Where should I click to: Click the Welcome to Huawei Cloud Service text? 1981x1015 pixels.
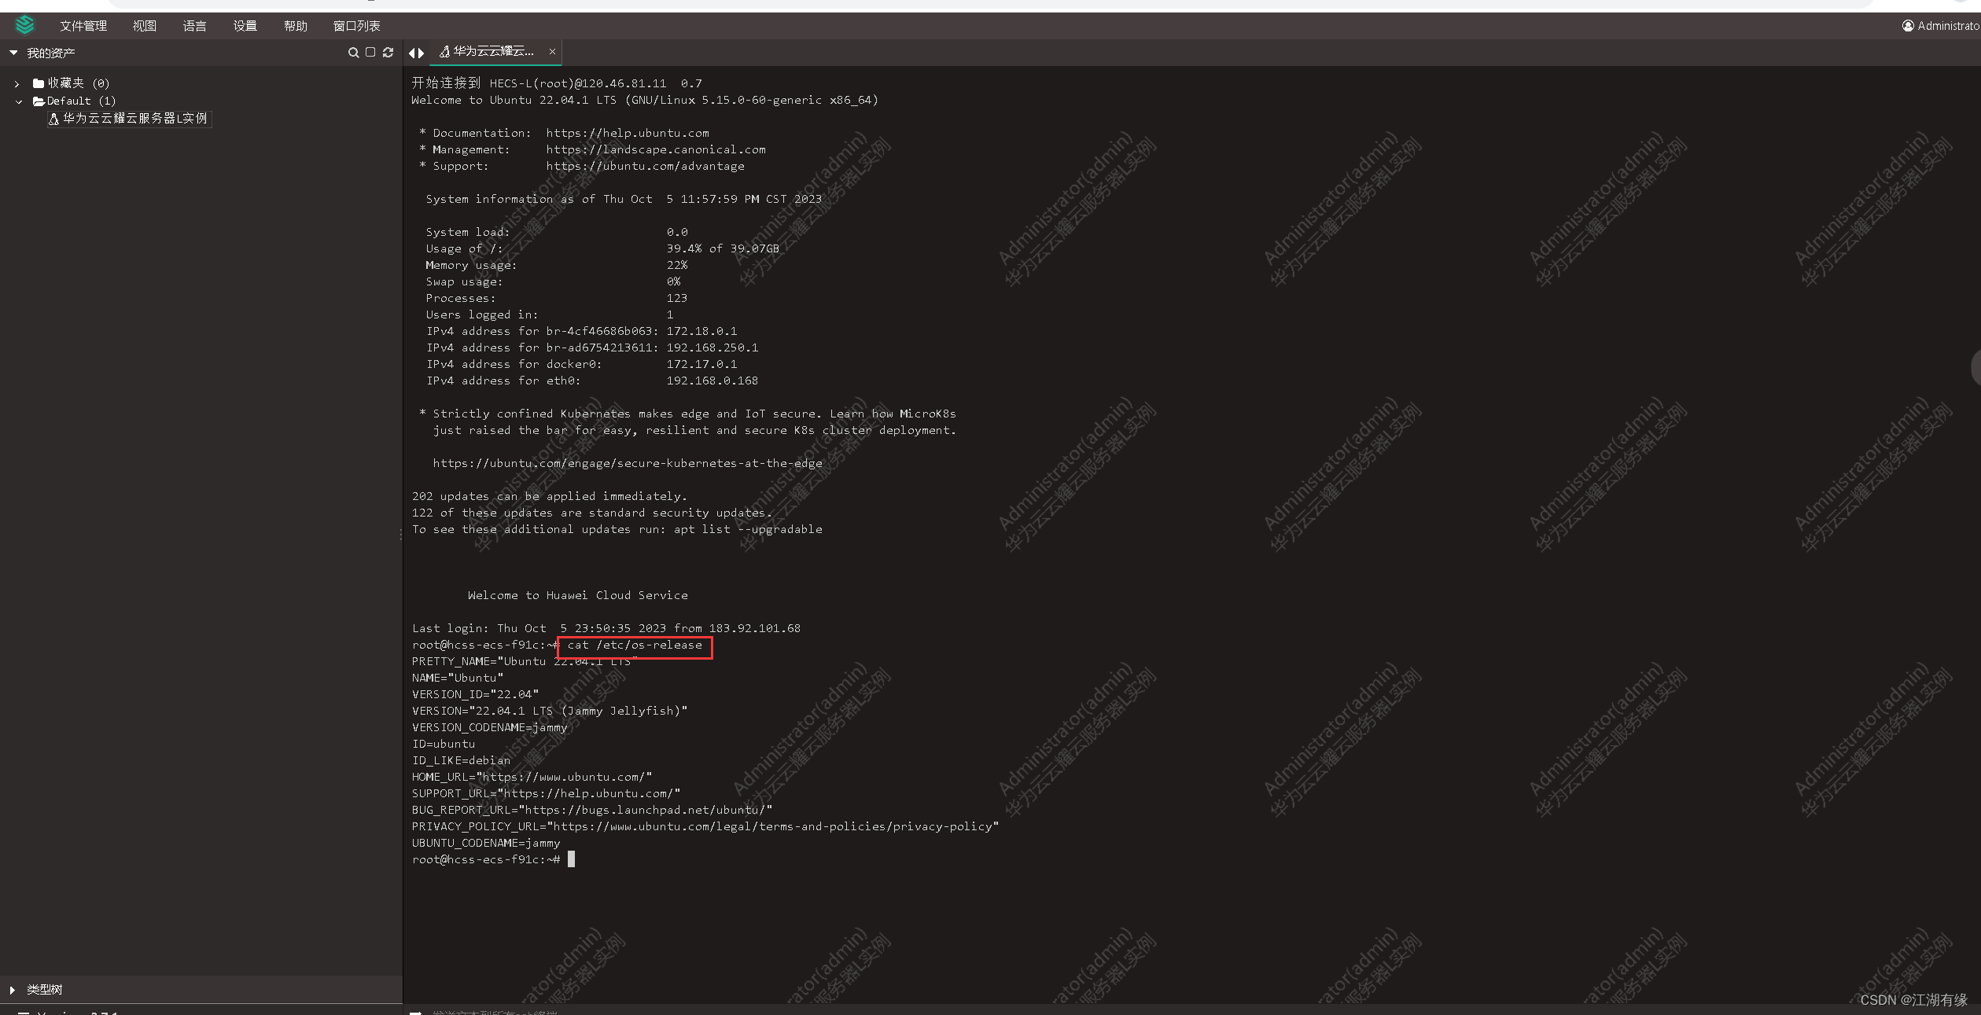coord(578,595)
